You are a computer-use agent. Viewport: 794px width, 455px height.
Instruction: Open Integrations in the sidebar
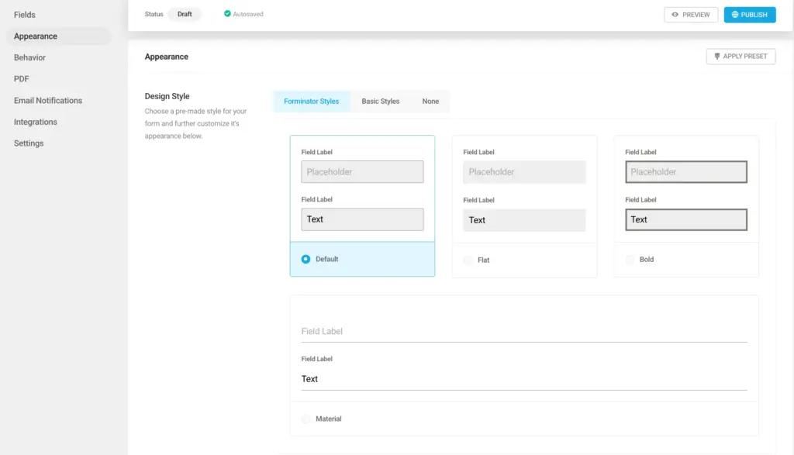coord(36,122)
